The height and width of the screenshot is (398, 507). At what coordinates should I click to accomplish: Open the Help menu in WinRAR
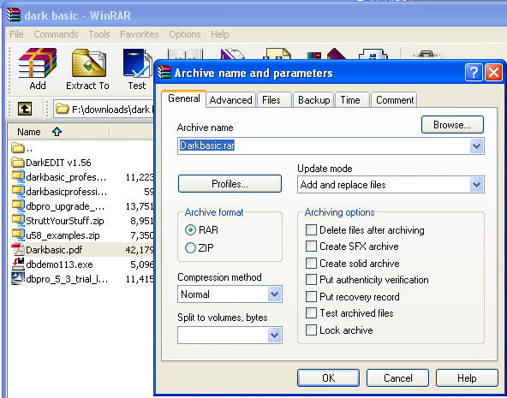(x=220, y=34)
